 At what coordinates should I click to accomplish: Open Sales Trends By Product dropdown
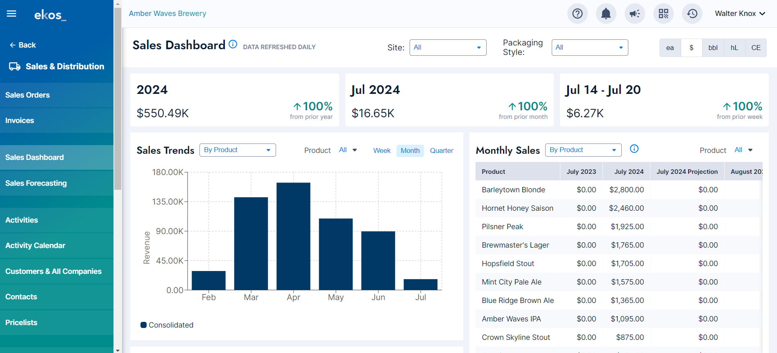pyautogui.click(x=238, y=150)
